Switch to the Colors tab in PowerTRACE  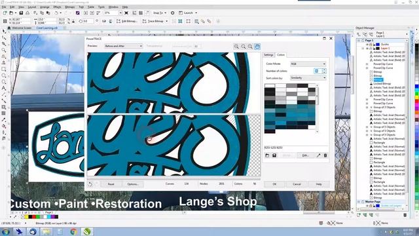pos(281,55)
